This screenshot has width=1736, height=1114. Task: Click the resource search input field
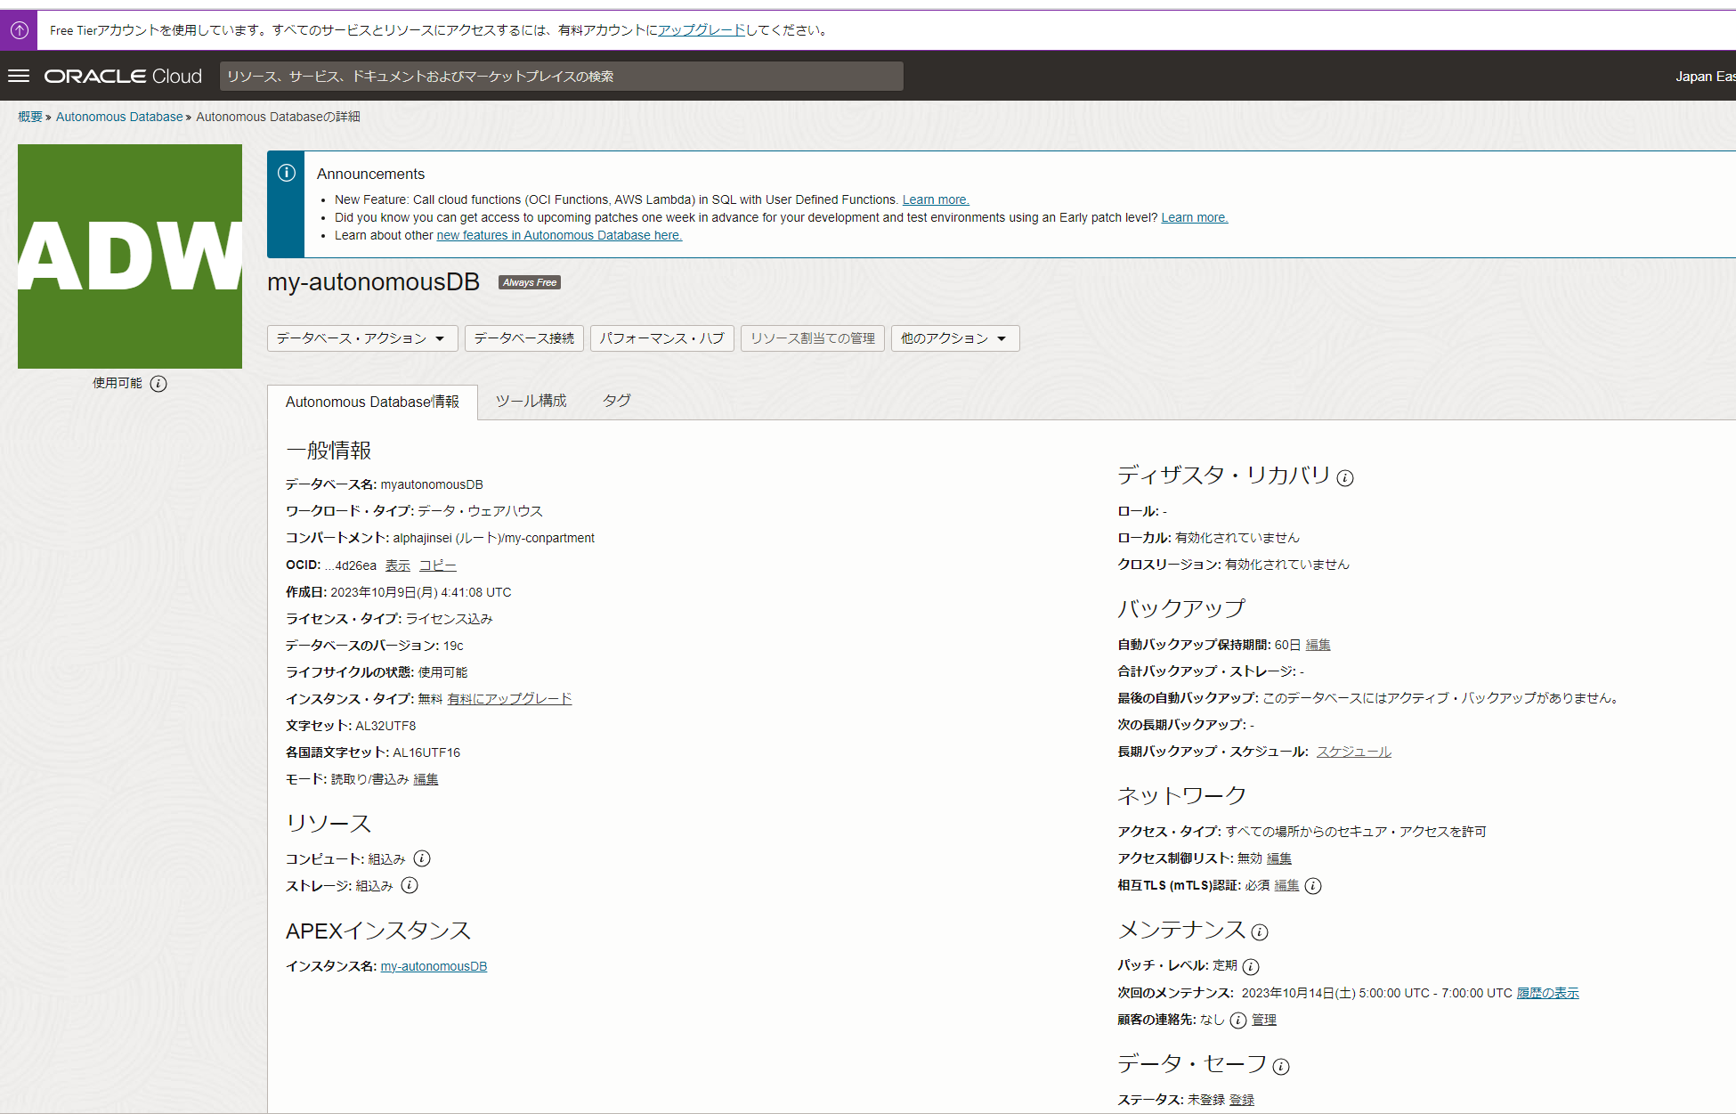point(561,77)
